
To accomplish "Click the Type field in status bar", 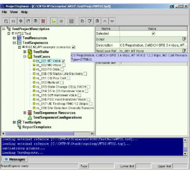I will (x=101, y=166).
